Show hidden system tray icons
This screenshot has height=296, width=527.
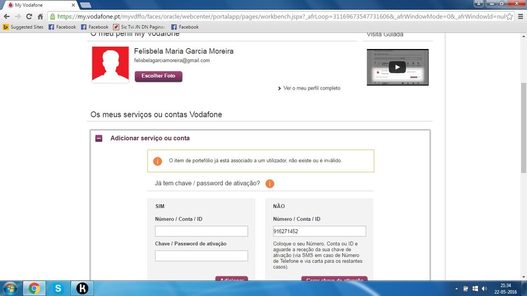point(456,289)
